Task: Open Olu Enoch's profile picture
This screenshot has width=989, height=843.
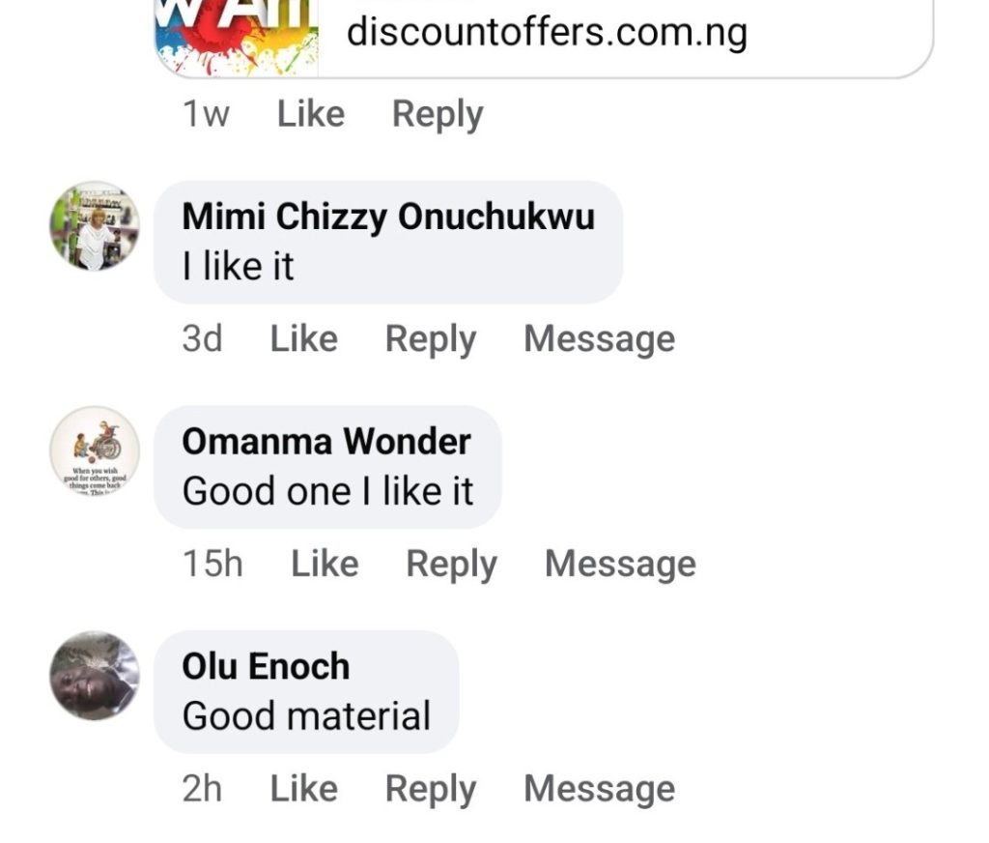Action: point(95,676)
